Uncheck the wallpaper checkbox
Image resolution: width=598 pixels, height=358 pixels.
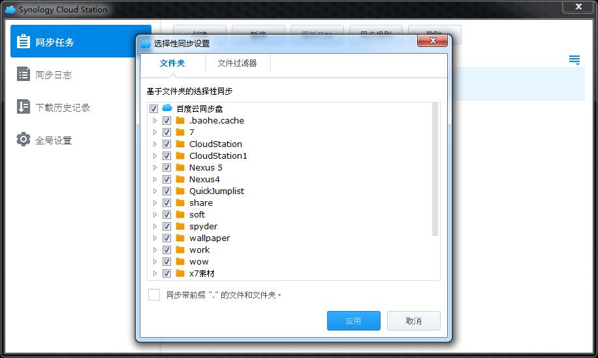pyautogui.click(x=166, y=238)
